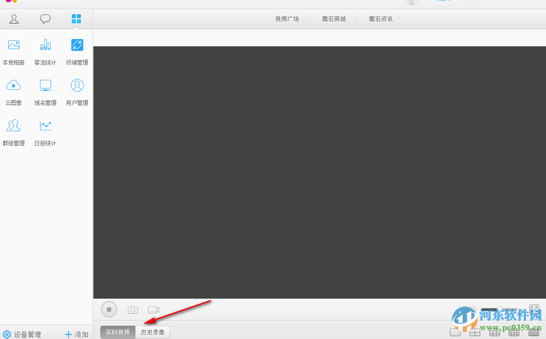Select four-window grid layout

(475, 332)
